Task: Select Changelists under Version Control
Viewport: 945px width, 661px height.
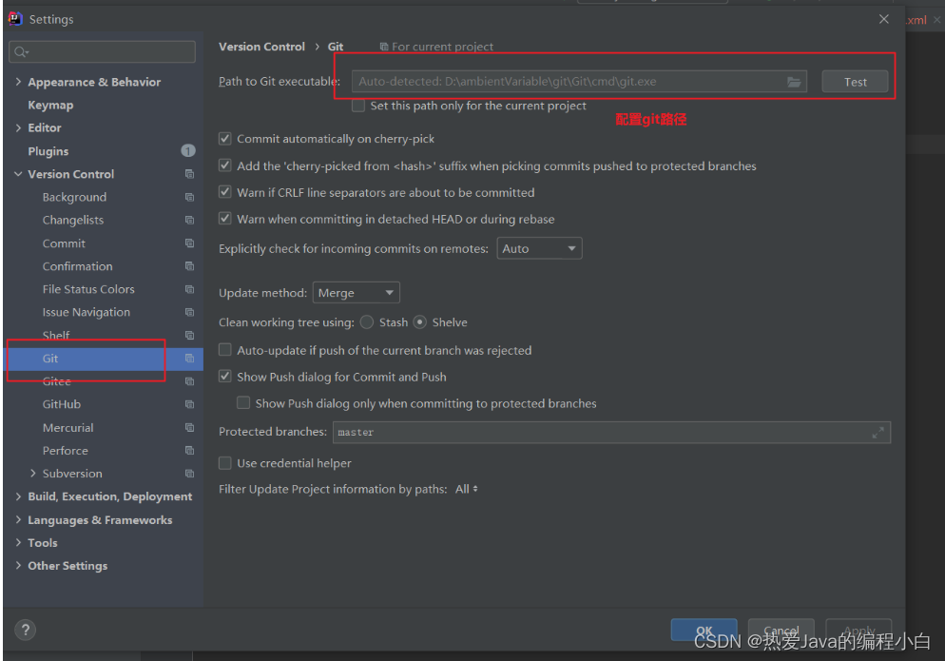Action: coord(73,220)
